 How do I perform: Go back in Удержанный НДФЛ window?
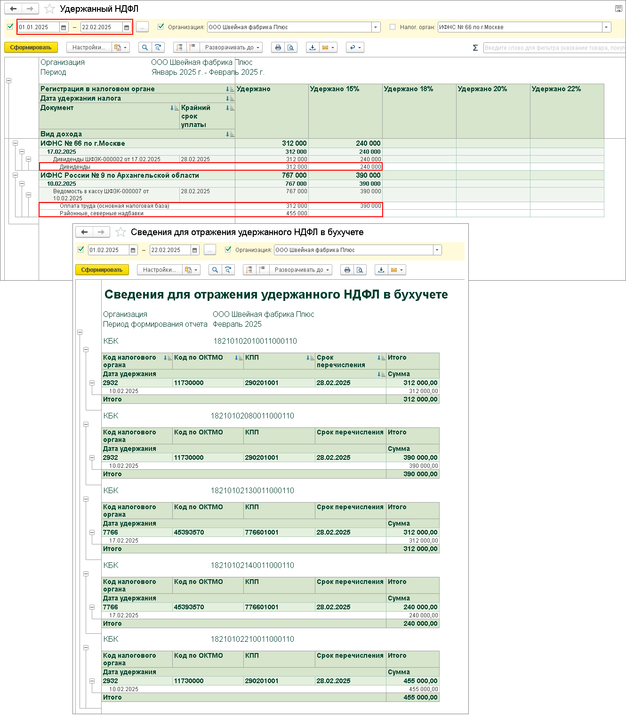tap(13, 9)
